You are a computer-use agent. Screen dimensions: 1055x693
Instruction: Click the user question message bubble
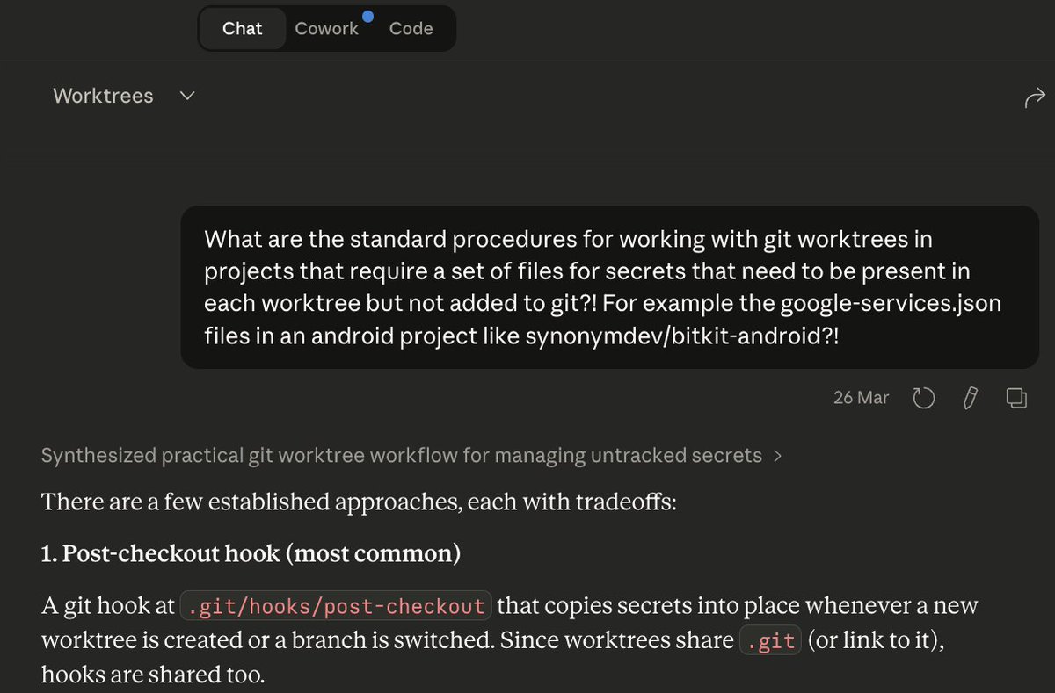point(609,287)
